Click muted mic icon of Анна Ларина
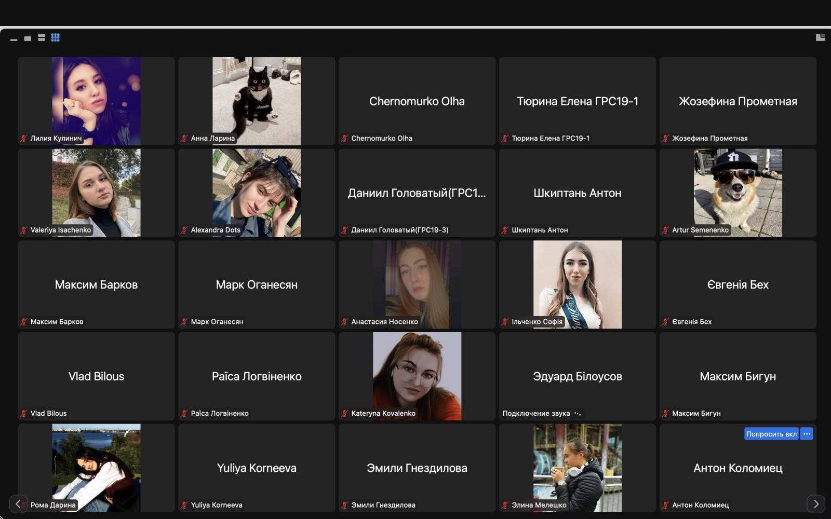 (184, 138)
